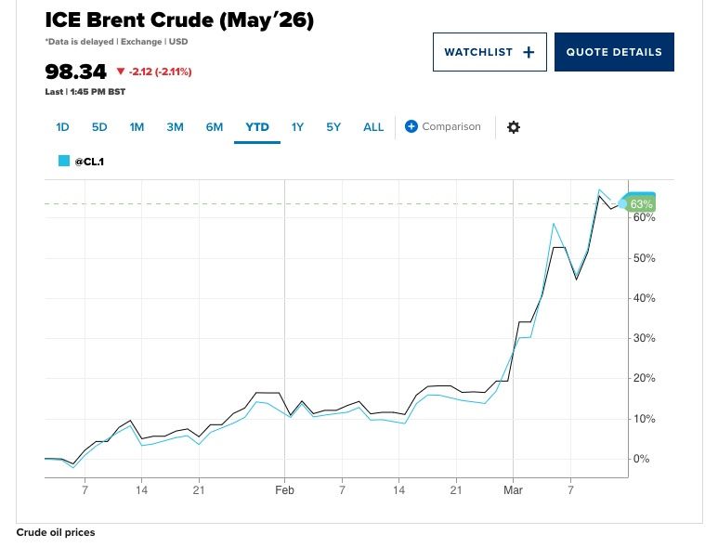Viewport: 718px width, 547px height.
Task: Click the @CL.1 blue legend swatch
Action: point(63,161)
